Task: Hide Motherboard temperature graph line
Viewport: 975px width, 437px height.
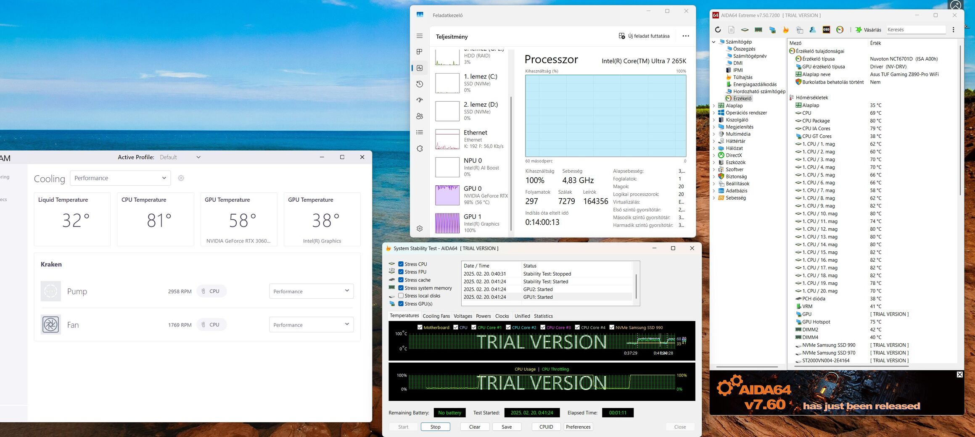Action: coord(420,327)
